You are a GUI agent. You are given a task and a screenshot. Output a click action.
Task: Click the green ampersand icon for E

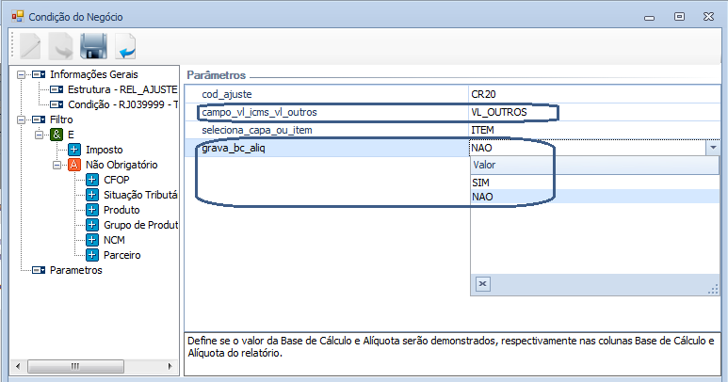coord(57,135)
